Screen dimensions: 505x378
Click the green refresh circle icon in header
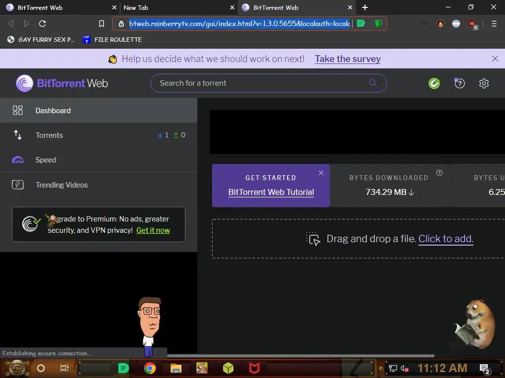click(434, 84)
